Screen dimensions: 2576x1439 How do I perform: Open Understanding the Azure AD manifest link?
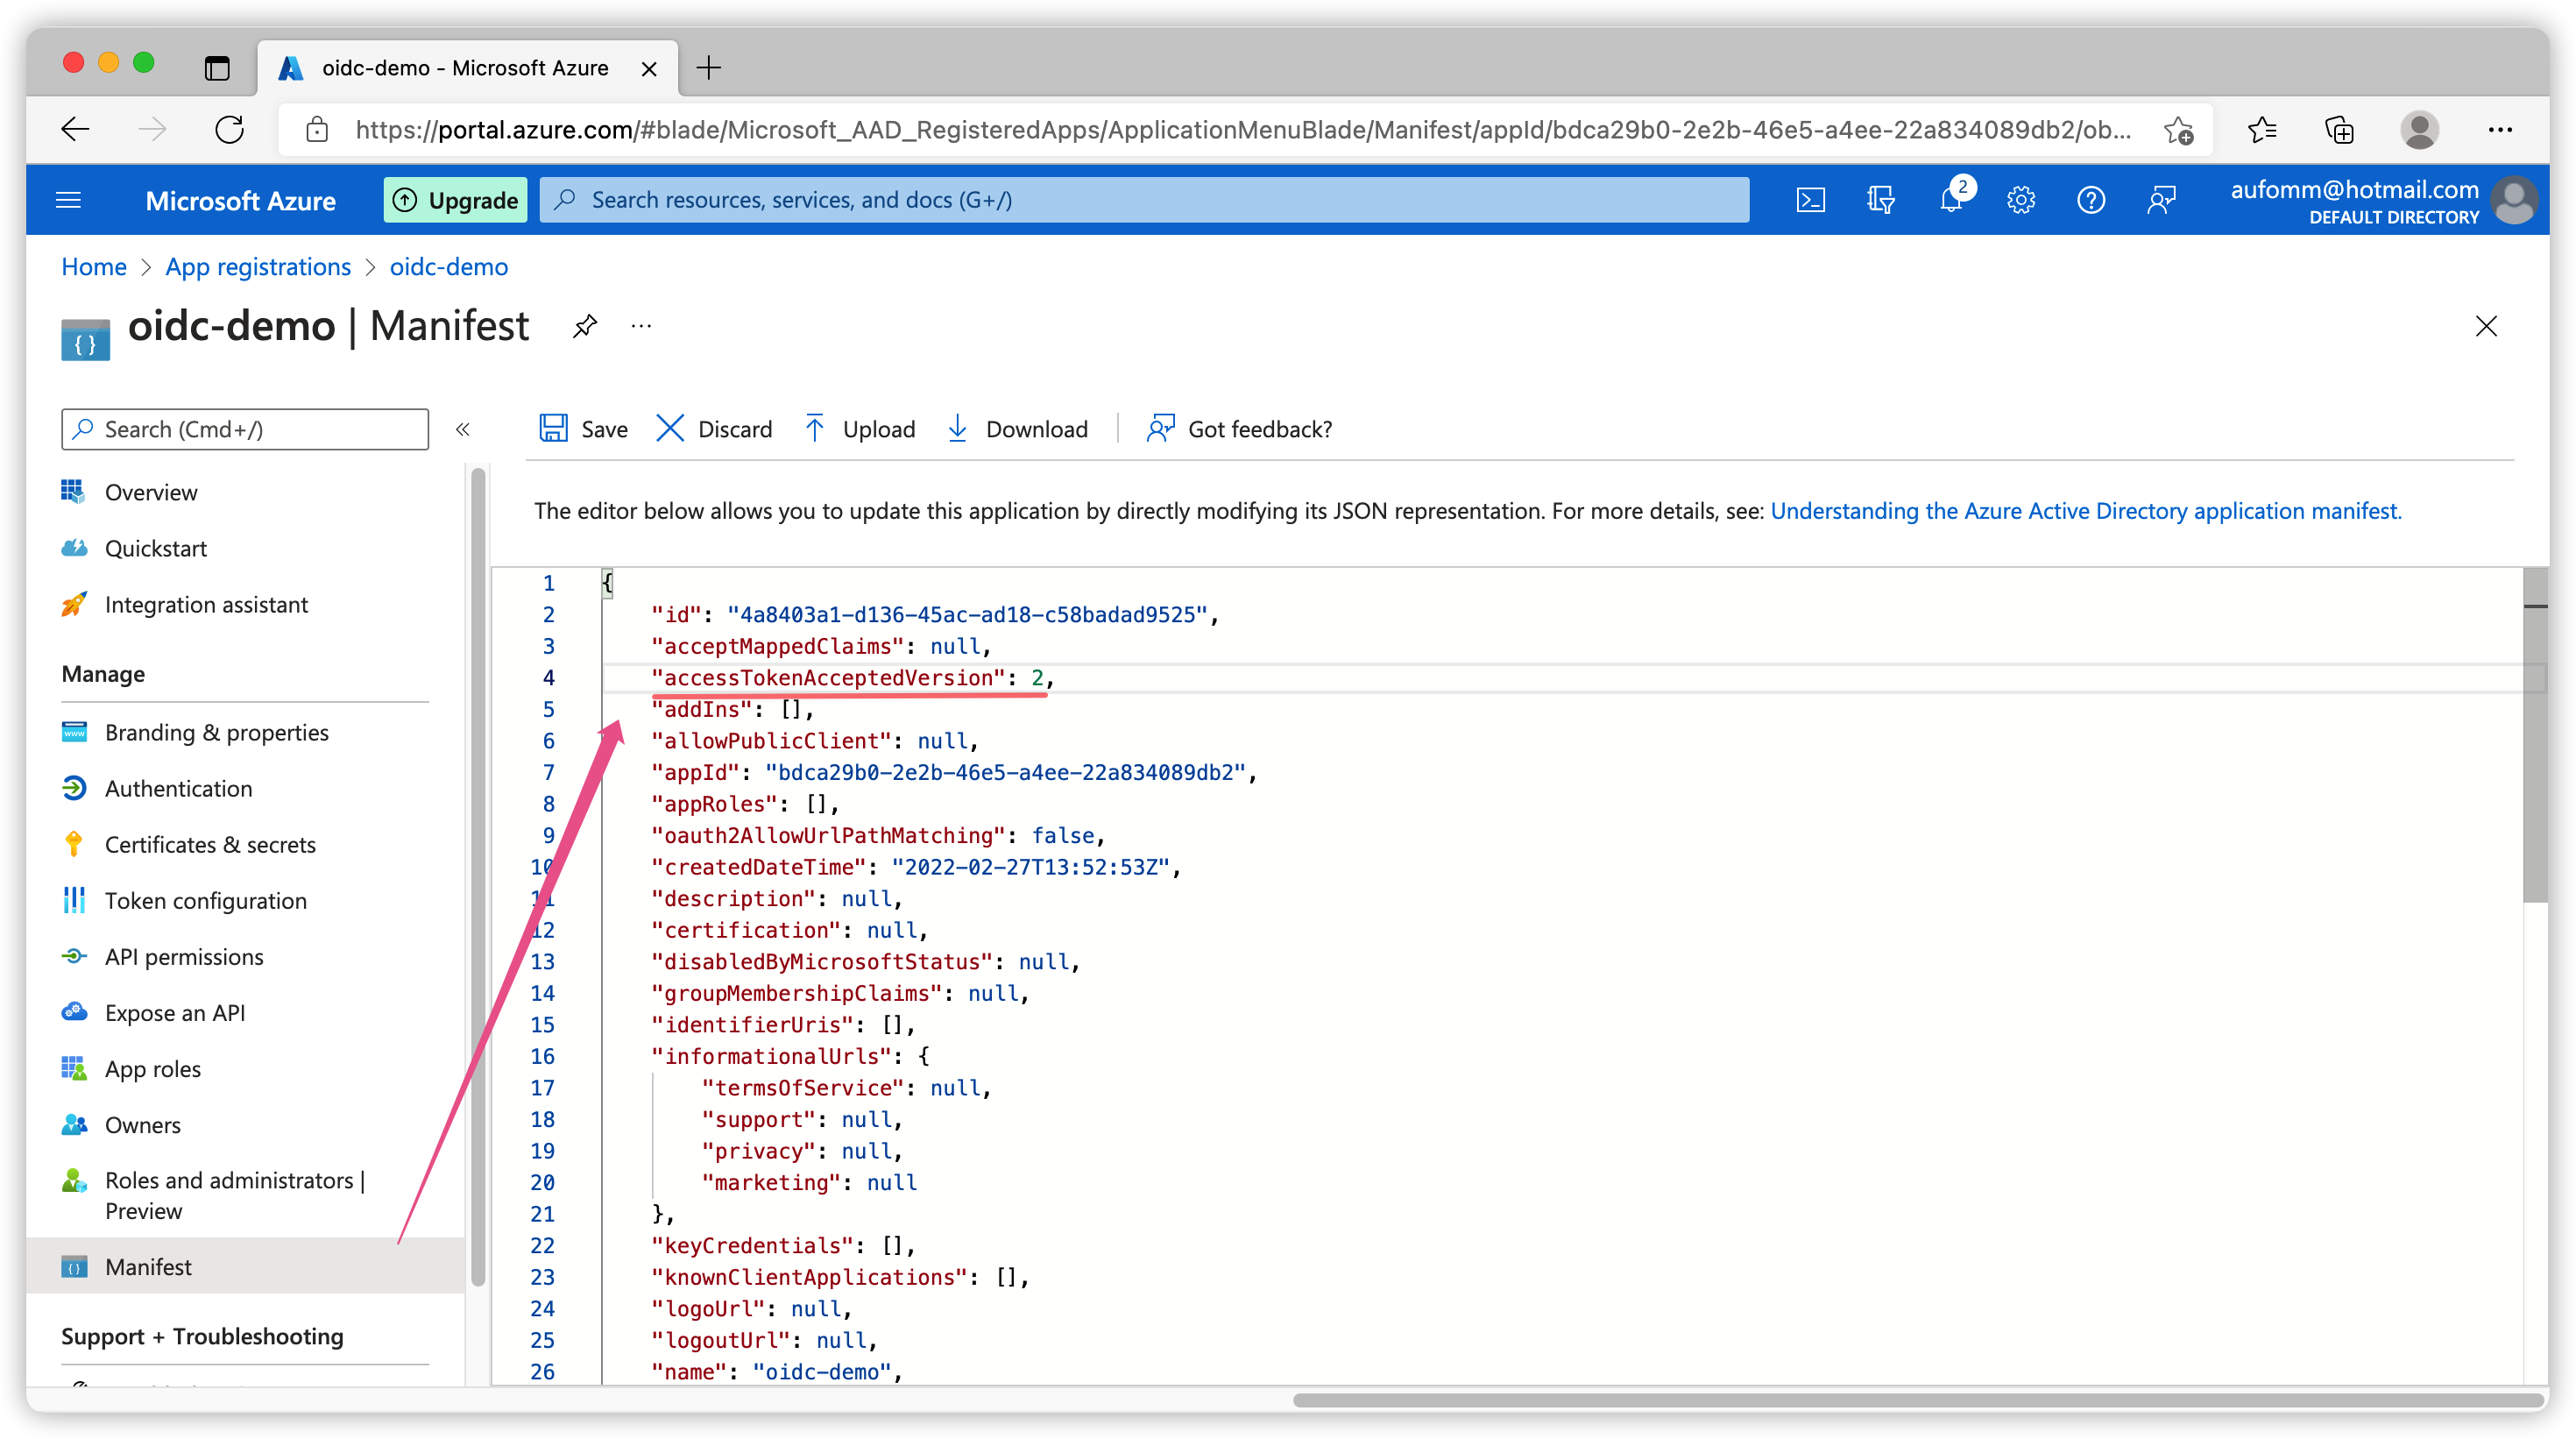coord(2085,511)
